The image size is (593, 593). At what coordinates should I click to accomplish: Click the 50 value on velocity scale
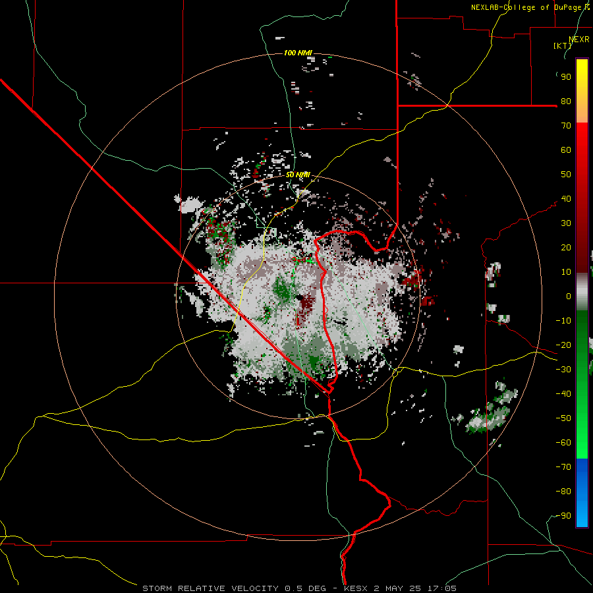[566, 175]
